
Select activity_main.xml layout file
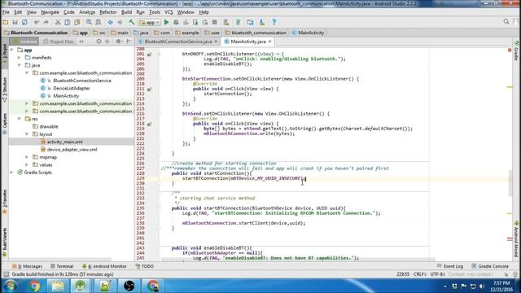click(65, 142)
